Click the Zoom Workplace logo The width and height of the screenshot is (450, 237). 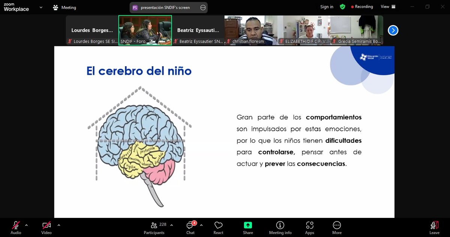16,7
